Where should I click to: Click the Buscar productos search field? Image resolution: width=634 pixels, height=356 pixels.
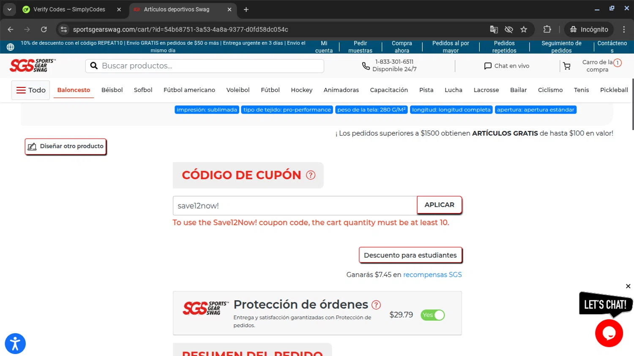(205, 66)
